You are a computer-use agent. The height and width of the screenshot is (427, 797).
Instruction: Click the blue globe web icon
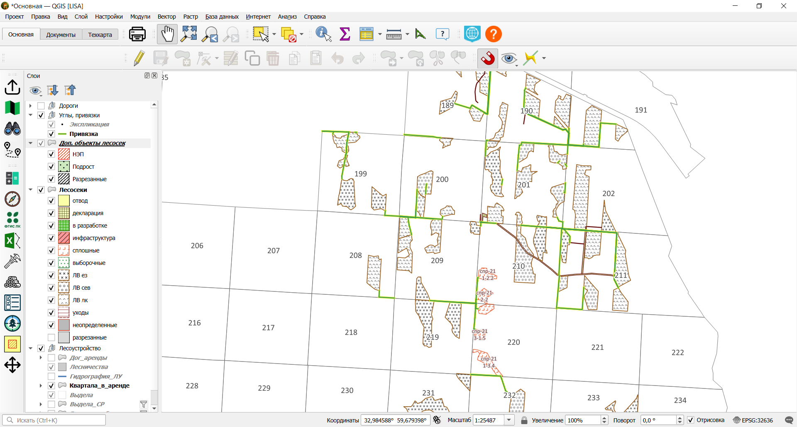[x=472, y=34]
